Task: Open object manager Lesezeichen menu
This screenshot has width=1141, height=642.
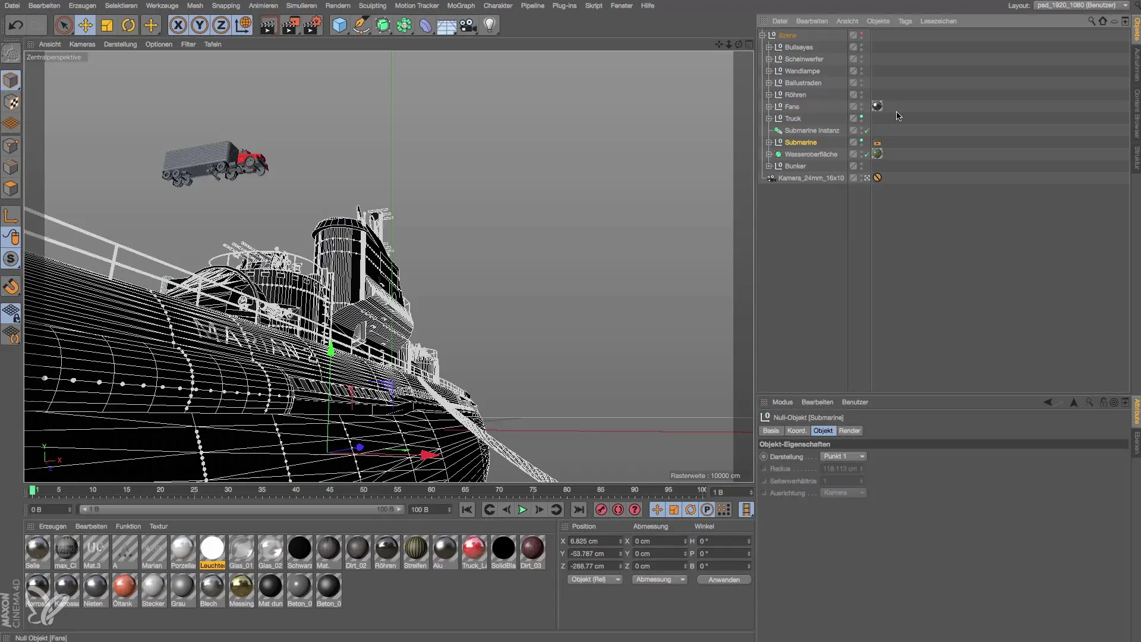Action: [938, 21]
